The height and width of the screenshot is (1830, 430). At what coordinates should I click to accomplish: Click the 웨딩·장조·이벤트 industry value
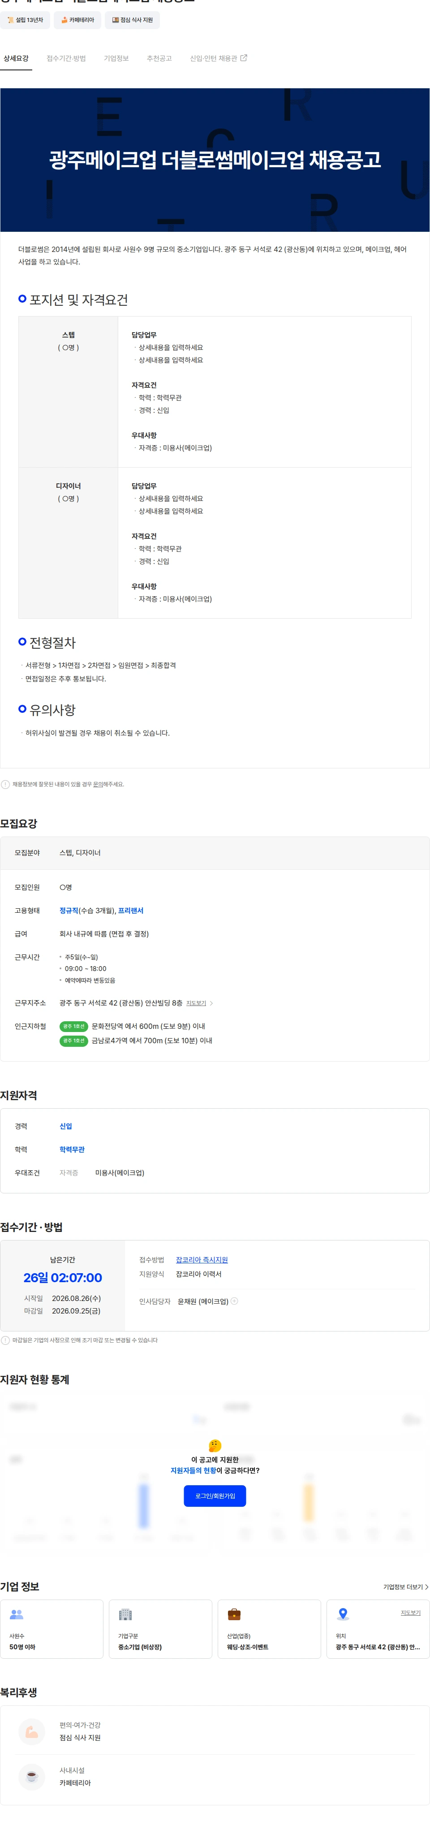(248, 1648)
